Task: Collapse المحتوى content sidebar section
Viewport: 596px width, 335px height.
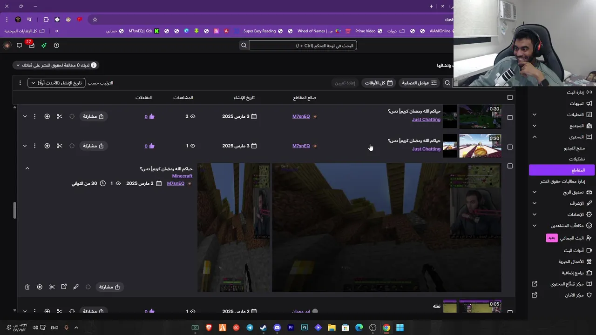Action: pos(535,137)
